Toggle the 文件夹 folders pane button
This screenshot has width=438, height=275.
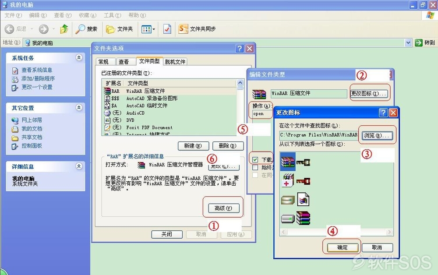coord(119,29)
